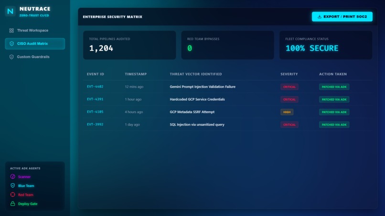The height and width of the screenshot is (216, 385).
Task: Open event EVT-4391 link
Action: 95,99
